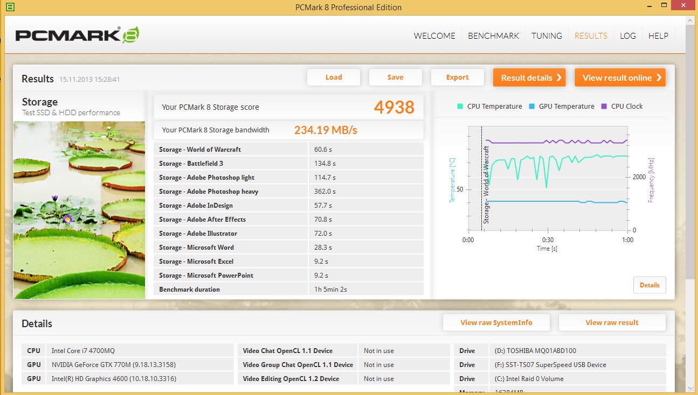Image resolution: width=698 pixels, height=395 pixels.
Task: Click the NVIDIA GeForce GTX 770M entry
Action: 114,365
